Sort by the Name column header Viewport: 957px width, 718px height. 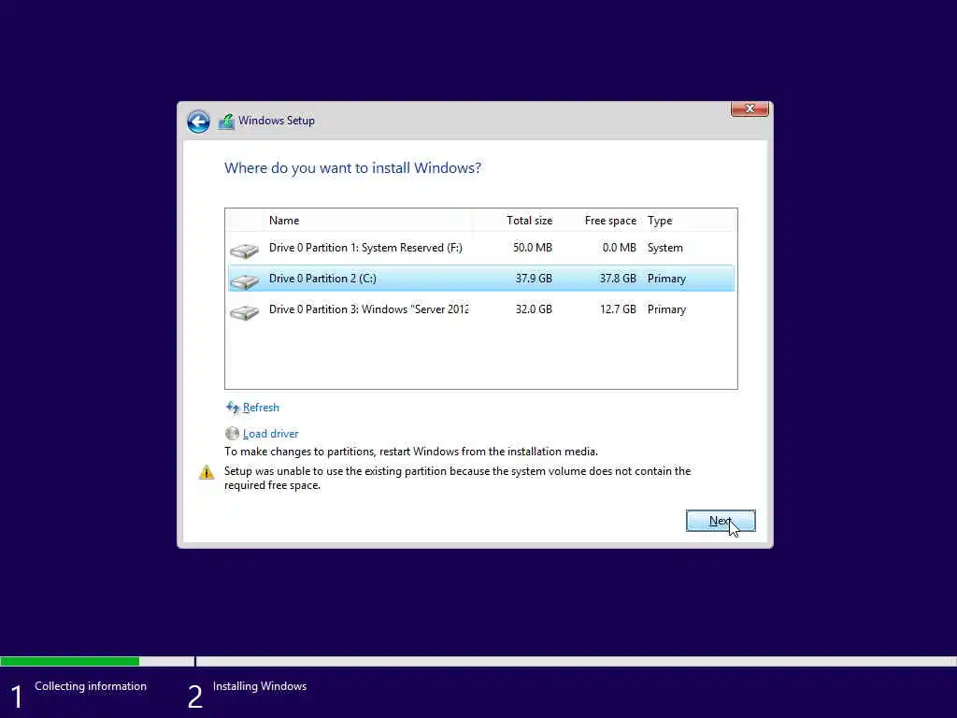[x=284, y=221]
